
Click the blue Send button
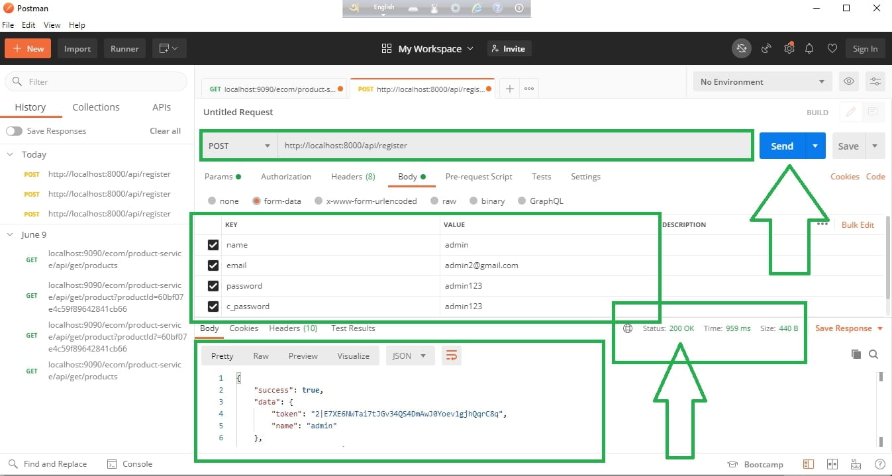click(782, 146)
